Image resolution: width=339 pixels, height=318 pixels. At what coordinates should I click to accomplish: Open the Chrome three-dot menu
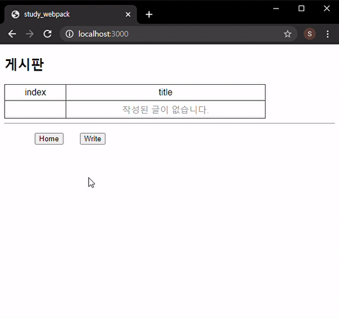click(328, 34)
